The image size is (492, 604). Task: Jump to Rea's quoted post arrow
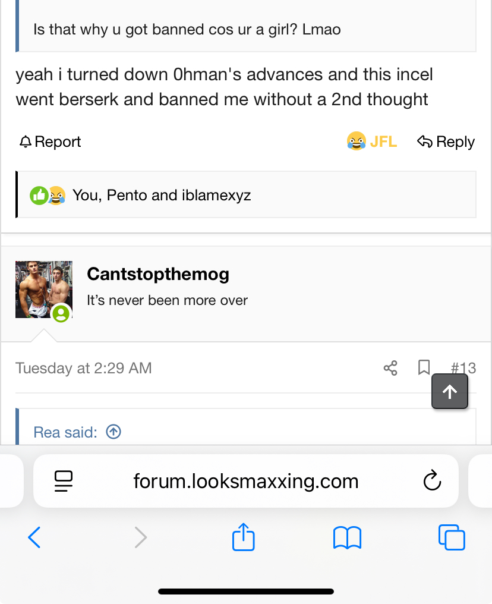point(113,432)
